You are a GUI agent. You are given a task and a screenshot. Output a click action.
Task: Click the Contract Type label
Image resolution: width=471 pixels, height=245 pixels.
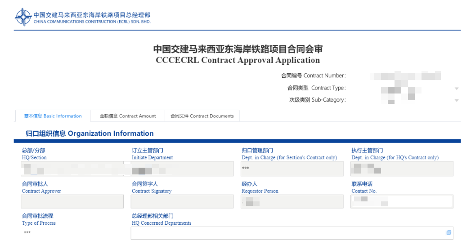pos(317,88)
